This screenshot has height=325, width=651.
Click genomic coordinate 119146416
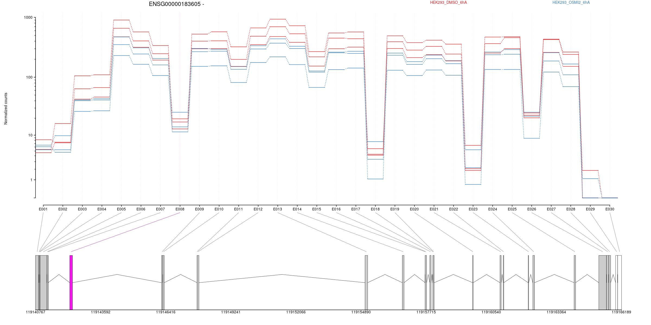coord(166,312)
